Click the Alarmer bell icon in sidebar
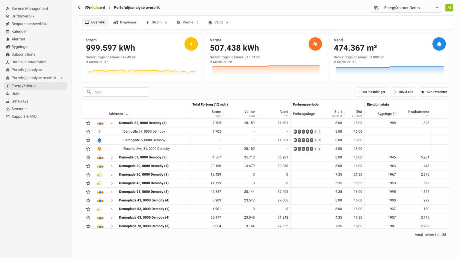Viewport: 460px width, 258px height. click(7, 39)
